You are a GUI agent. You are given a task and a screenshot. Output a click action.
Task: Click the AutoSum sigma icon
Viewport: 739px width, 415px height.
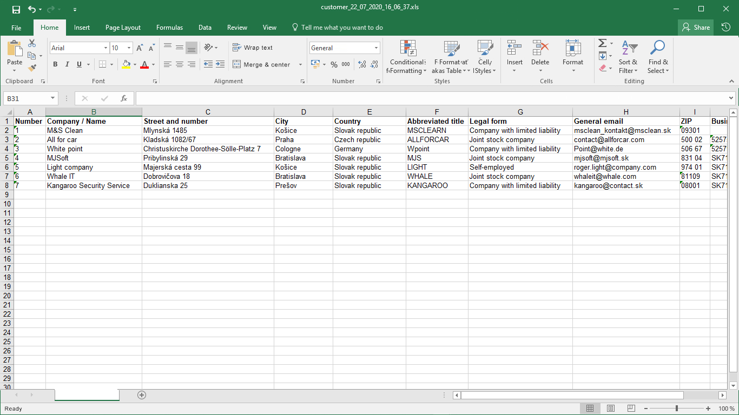click(603, 43)
